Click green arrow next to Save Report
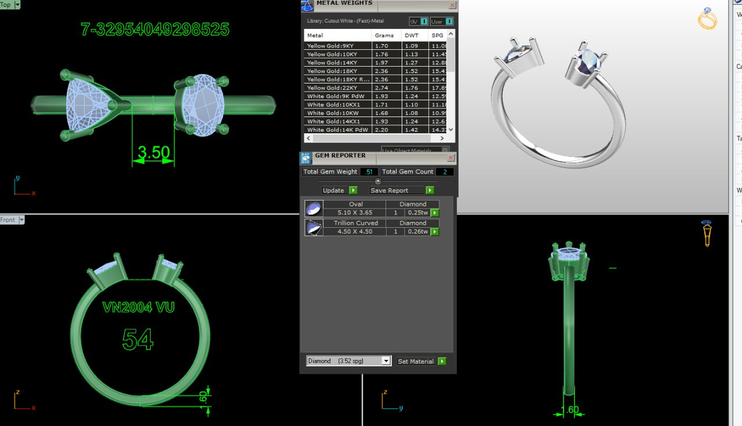The height and width of the screenshot is (426, 742). coord(430,190)
